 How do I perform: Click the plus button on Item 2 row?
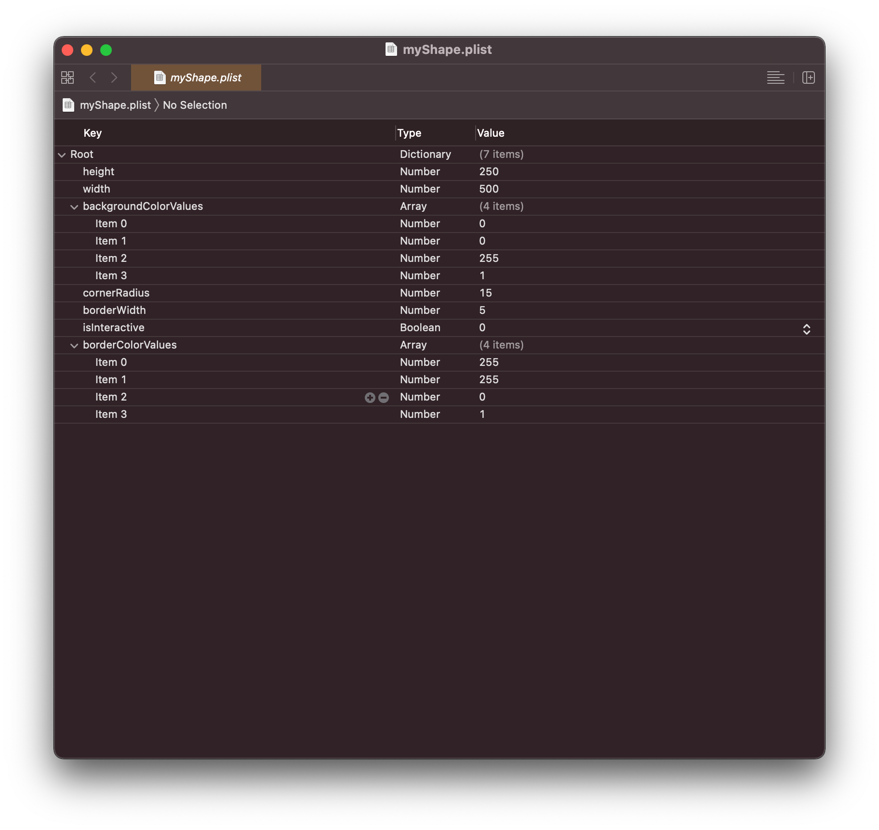(370, 398)
